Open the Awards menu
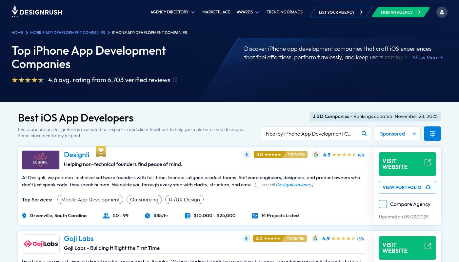This screenshot has height=262, width=459. coord(248,12)
